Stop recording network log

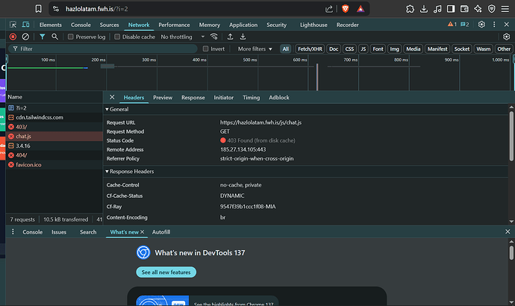coord(13,37)
